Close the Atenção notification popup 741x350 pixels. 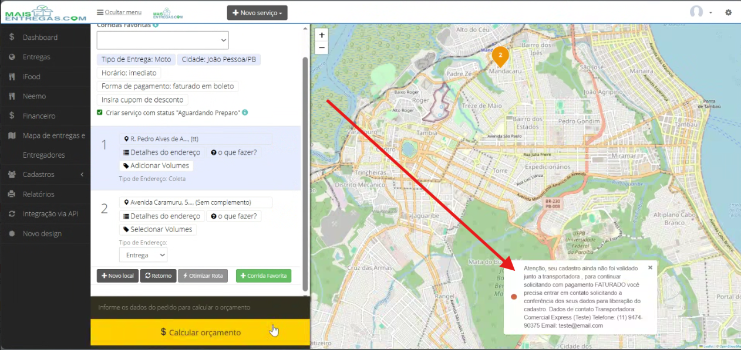[x=650, y=267]
